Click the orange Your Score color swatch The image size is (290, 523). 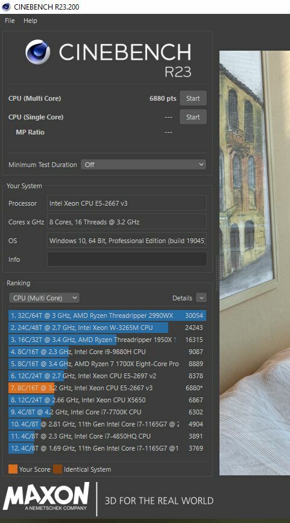pyautogui.click(x=13, y=469)
